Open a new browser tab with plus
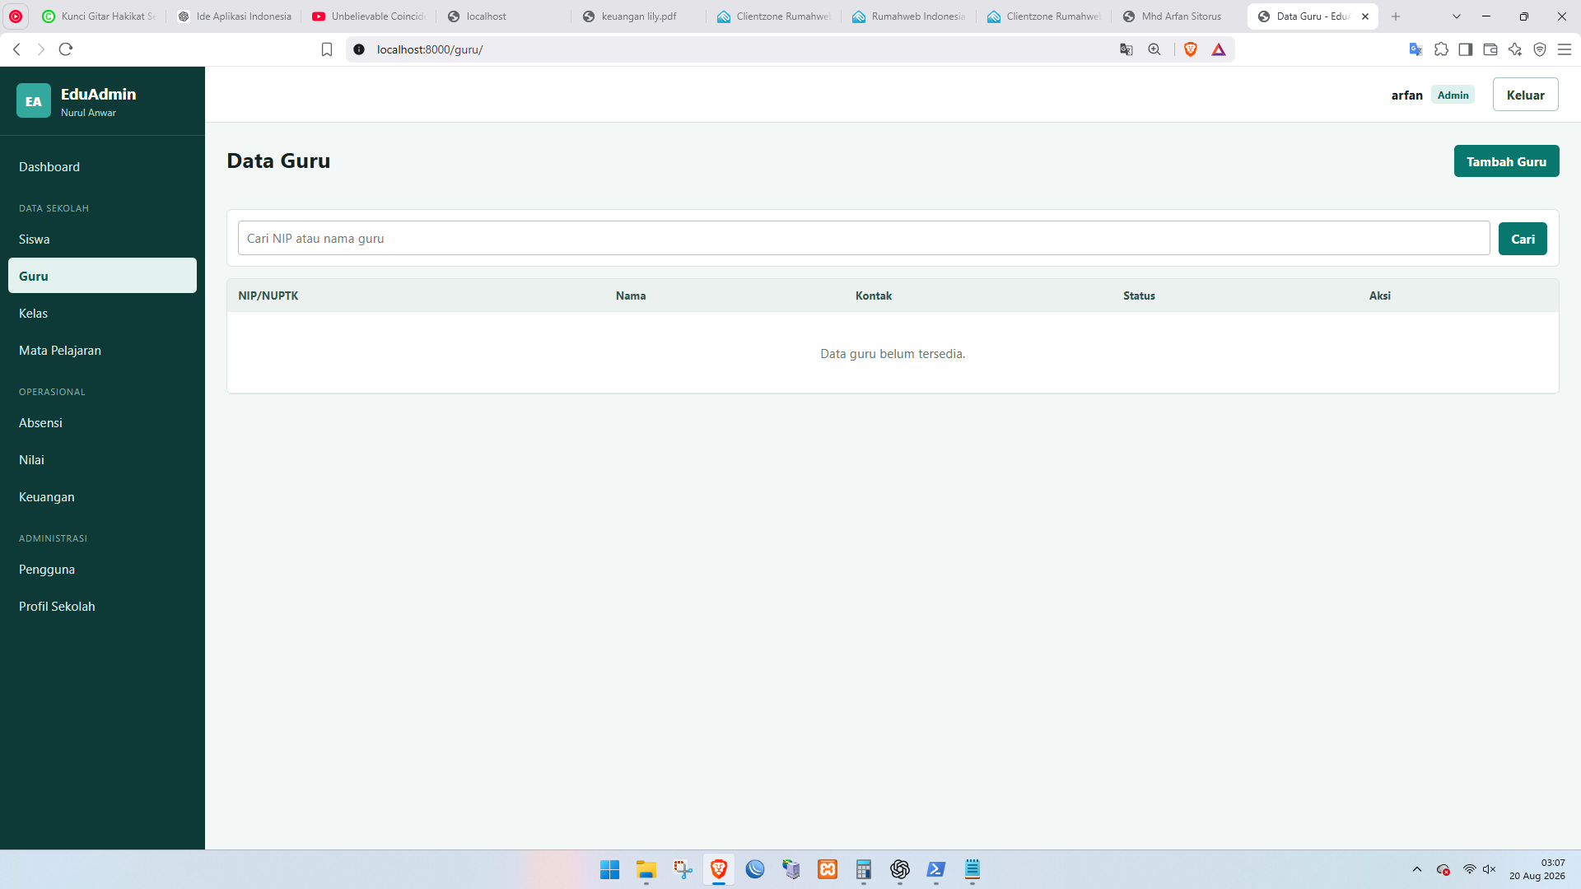This screenshot has width=1581, height=889. pyautogui.click(x=1396, y=16)
